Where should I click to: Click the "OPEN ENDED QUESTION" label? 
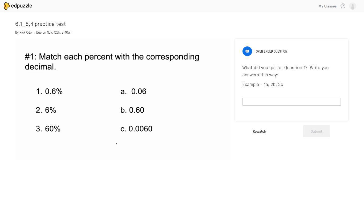(271, 51)
